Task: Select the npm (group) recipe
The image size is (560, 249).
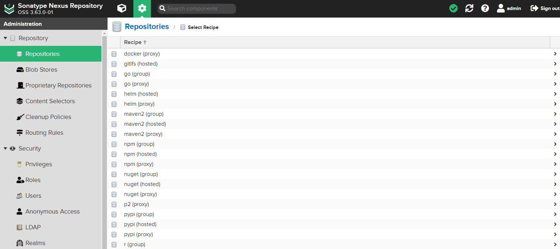Action: tap(334, 144)
